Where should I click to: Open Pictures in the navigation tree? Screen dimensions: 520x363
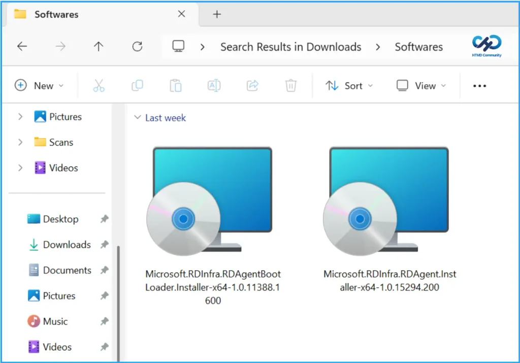point(58,117)
